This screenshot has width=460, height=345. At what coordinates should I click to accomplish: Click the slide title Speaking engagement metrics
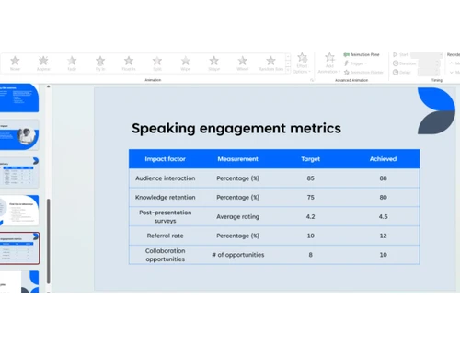(236, 128)
